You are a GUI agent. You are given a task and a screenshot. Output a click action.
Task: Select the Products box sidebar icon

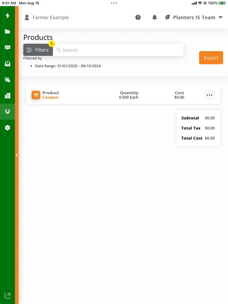click(8, 112)
